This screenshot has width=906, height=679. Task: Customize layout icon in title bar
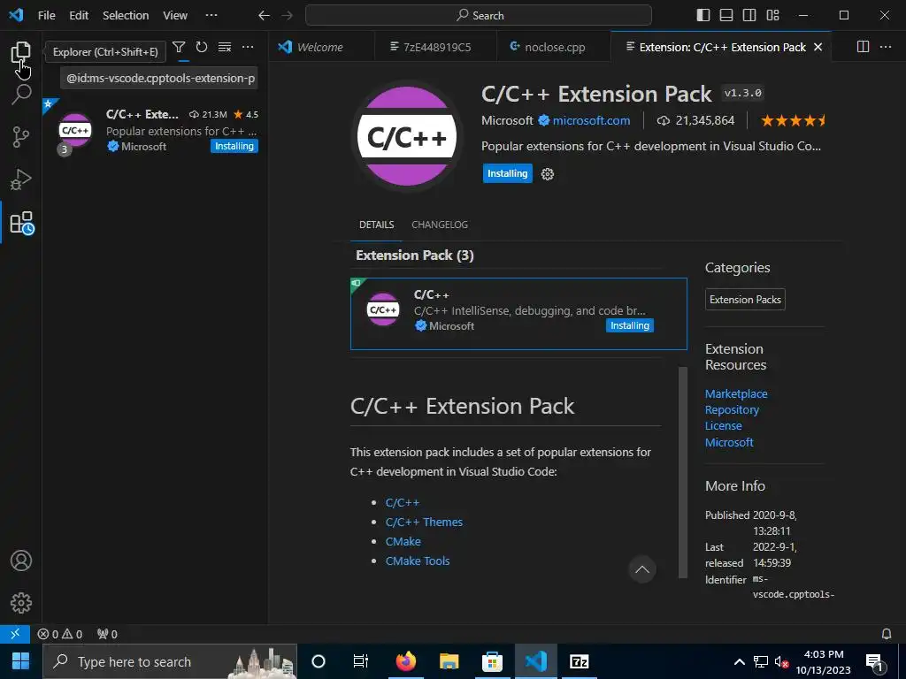coord(772,15)
